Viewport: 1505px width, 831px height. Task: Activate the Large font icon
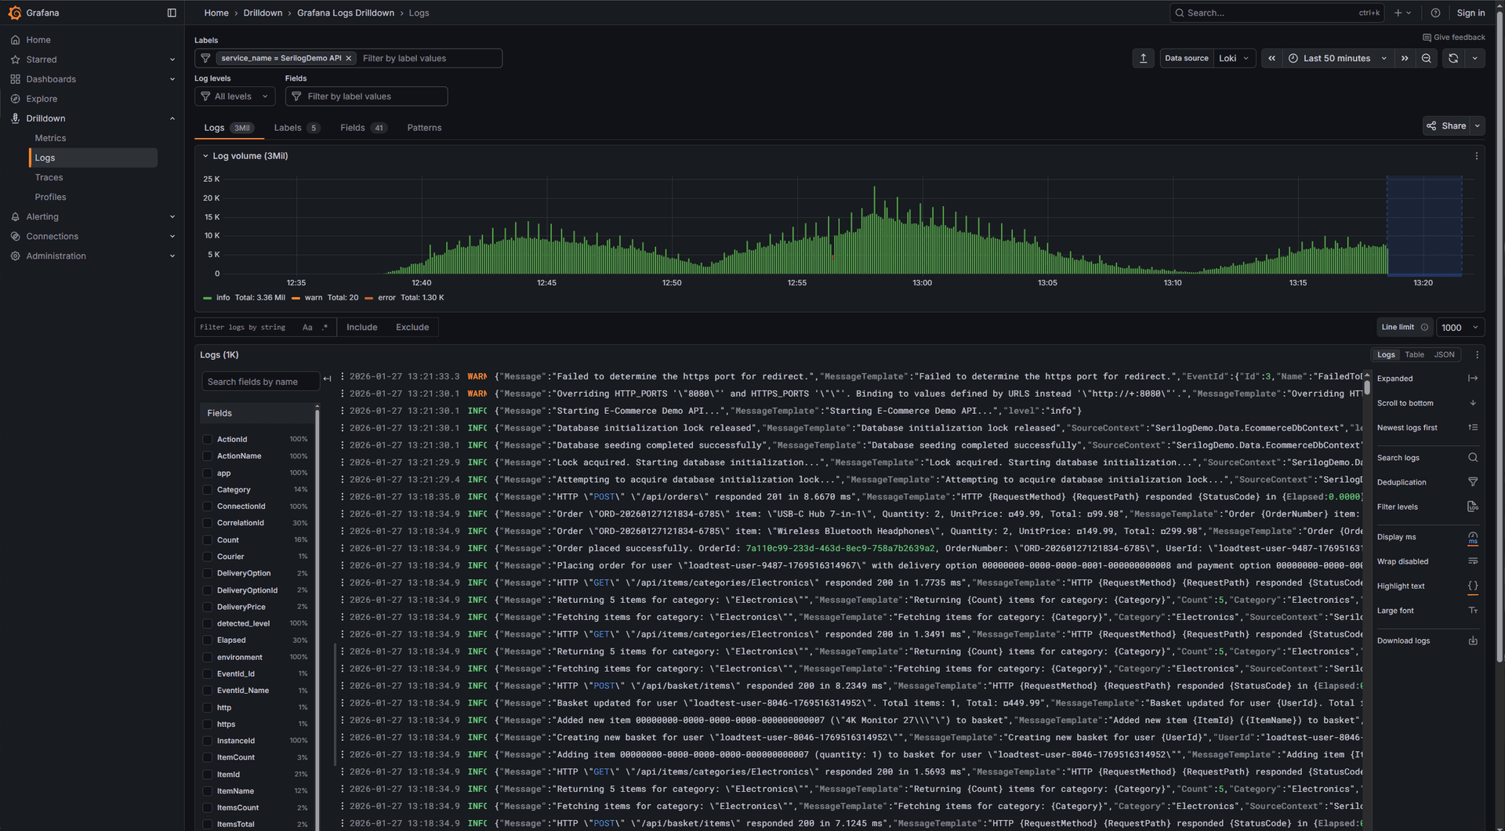coord(1473,610)
